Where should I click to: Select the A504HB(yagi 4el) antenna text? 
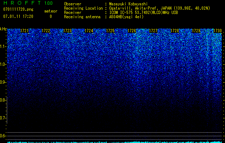126,17
